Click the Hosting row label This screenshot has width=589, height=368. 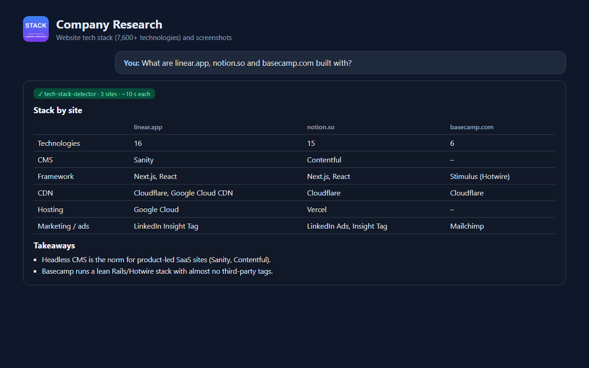[x=50, y=209]
